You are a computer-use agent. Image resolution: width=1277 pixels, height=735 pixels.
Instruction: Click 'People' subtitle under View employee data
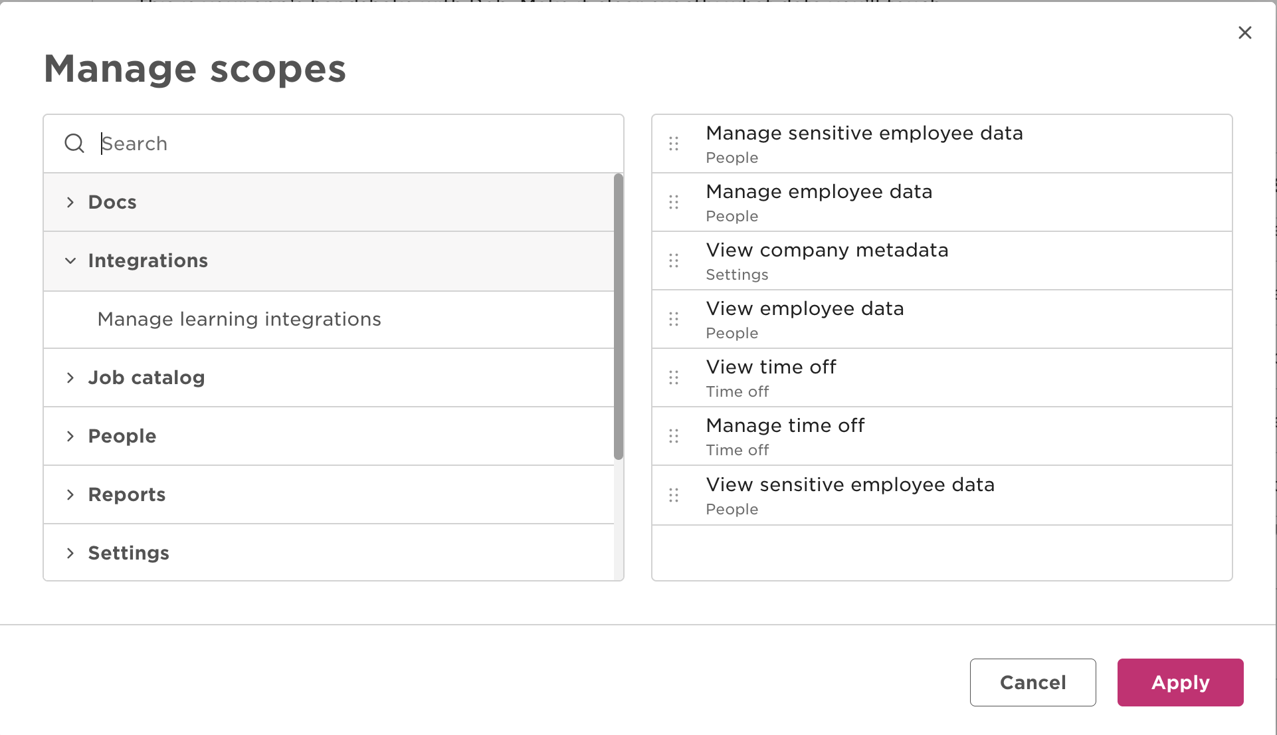(732, 333)
